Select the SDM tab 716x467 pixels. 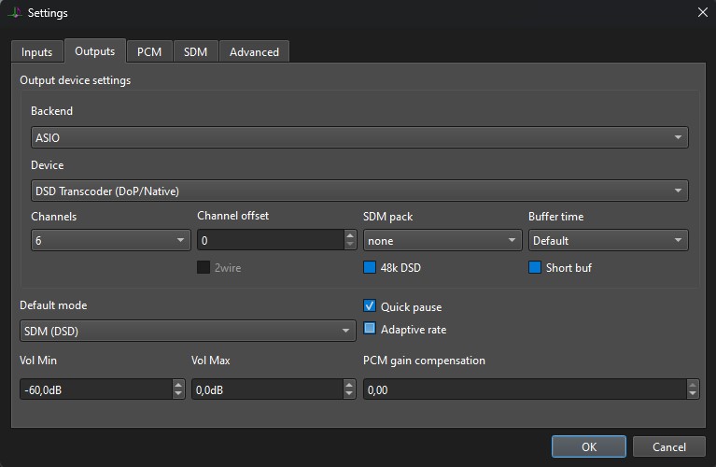pos(195,52)
